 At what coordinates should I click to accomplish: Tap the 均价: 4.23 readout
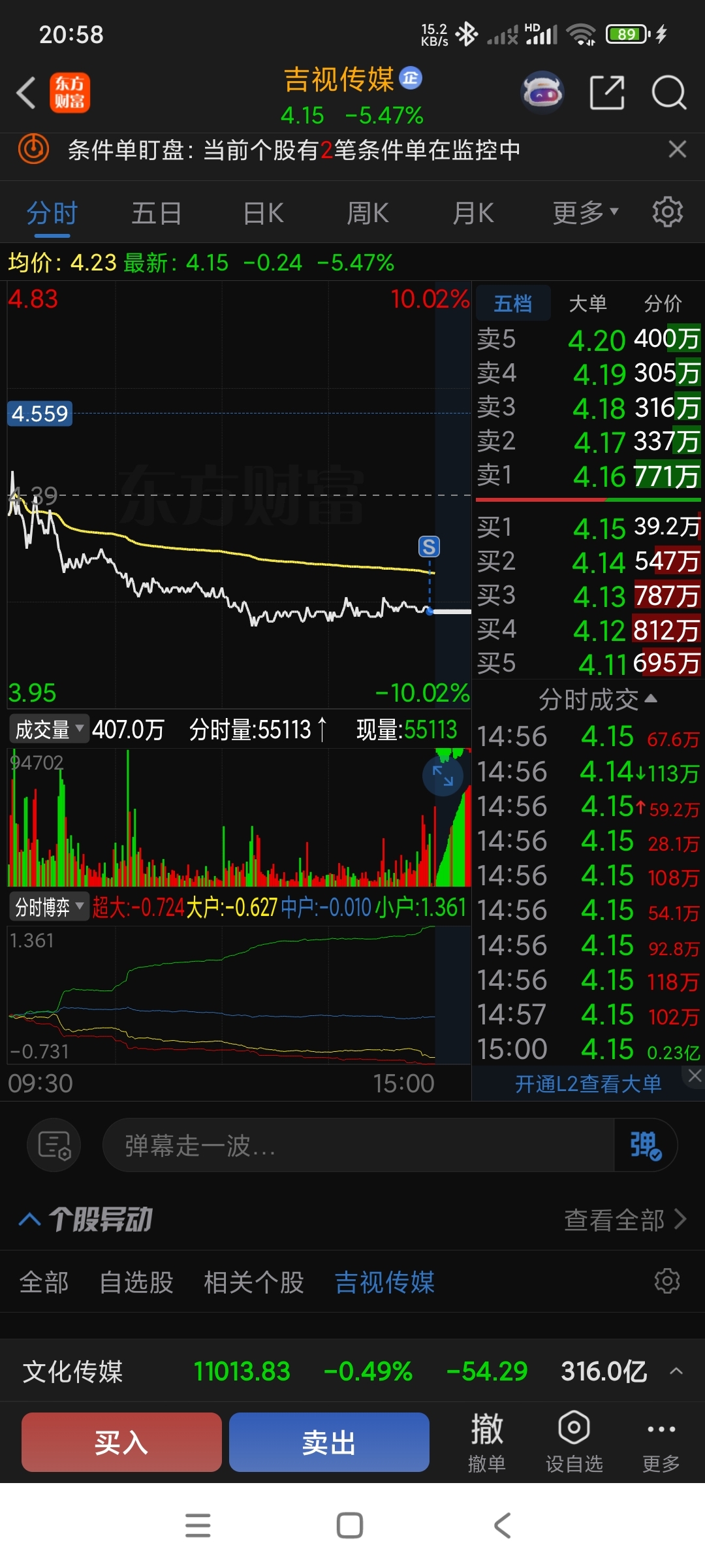click(x=62, y=263)
